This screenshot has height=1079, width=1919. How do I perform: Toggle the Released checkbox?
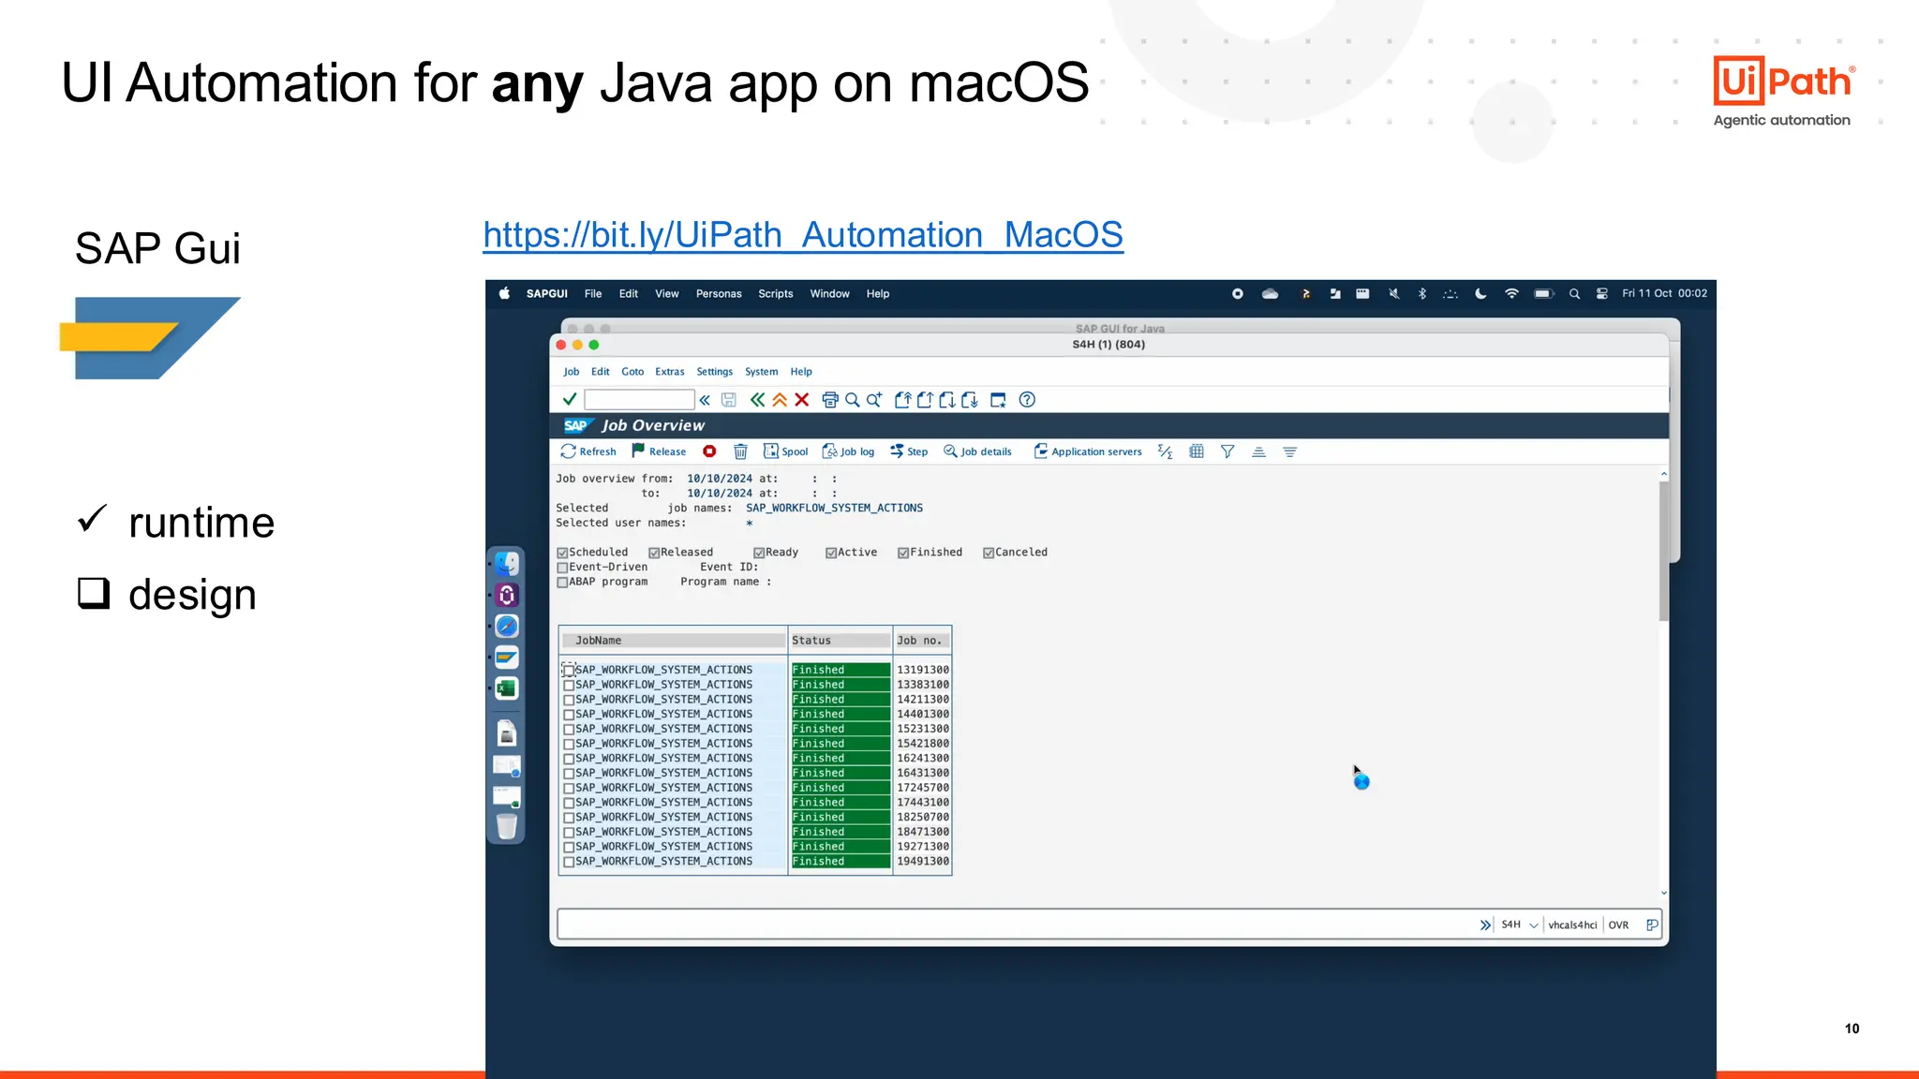pos(654,553)
